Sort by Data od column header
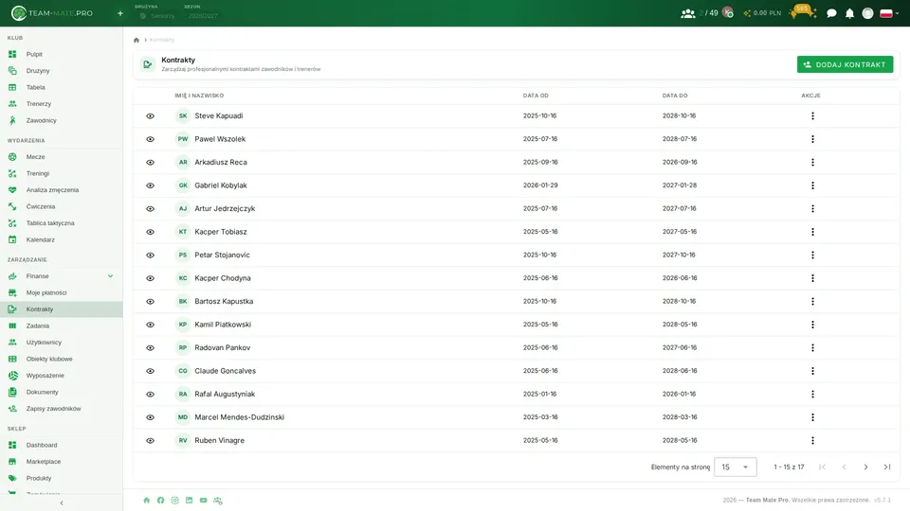The image size is (910, 511). 536,96
